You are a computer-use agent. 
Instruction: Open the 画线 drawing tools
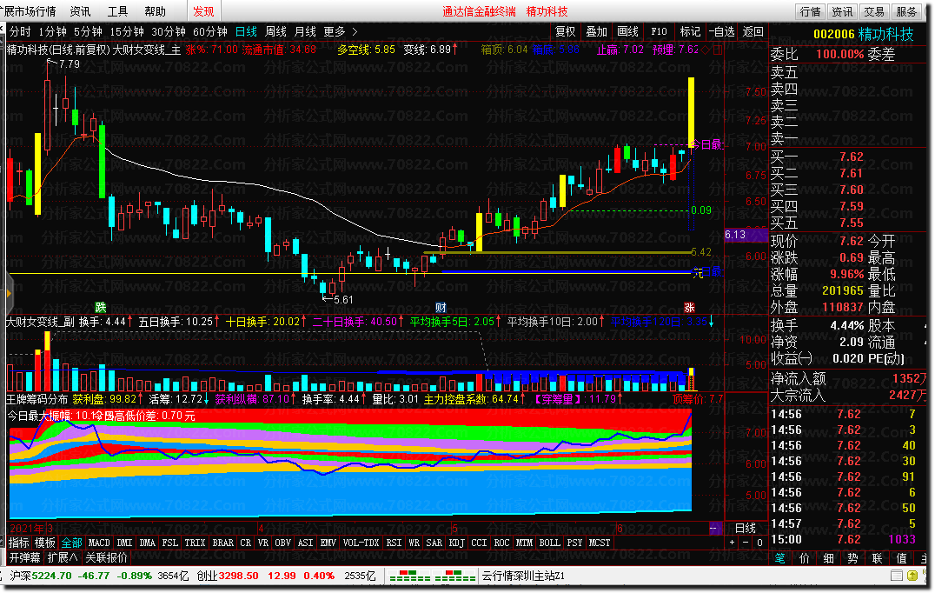tap(627, 31)
